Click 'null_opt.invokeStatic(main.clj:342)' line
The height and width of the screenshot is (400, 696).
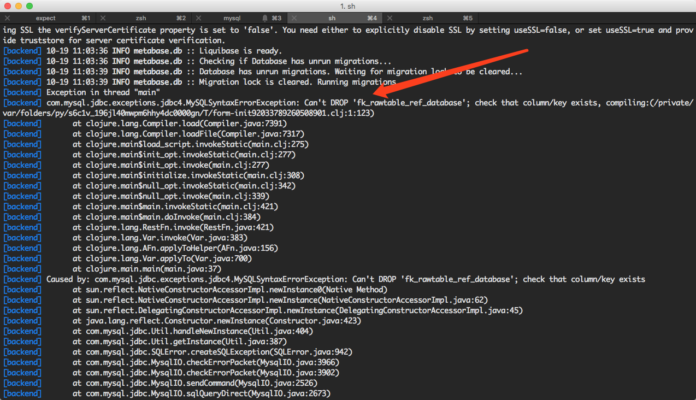(x=149, y=186)
